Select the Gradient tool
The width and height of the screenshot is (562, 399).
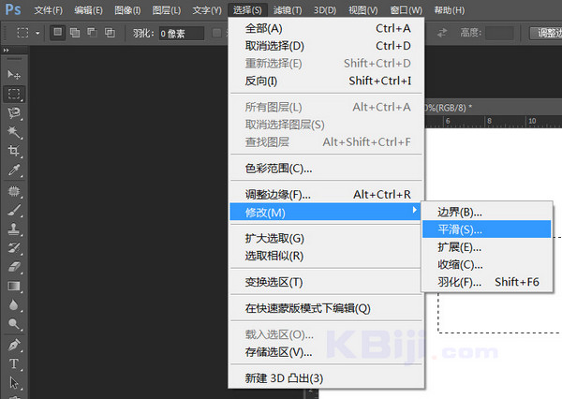(x=14, y=287)
